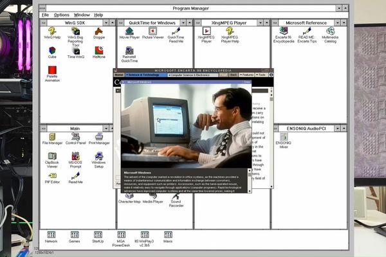This screenshot has width=386, height=257.
Task: Click the Encarta article scrollbar down arrow
Action: pyautogui.click(x=271, y=187)
